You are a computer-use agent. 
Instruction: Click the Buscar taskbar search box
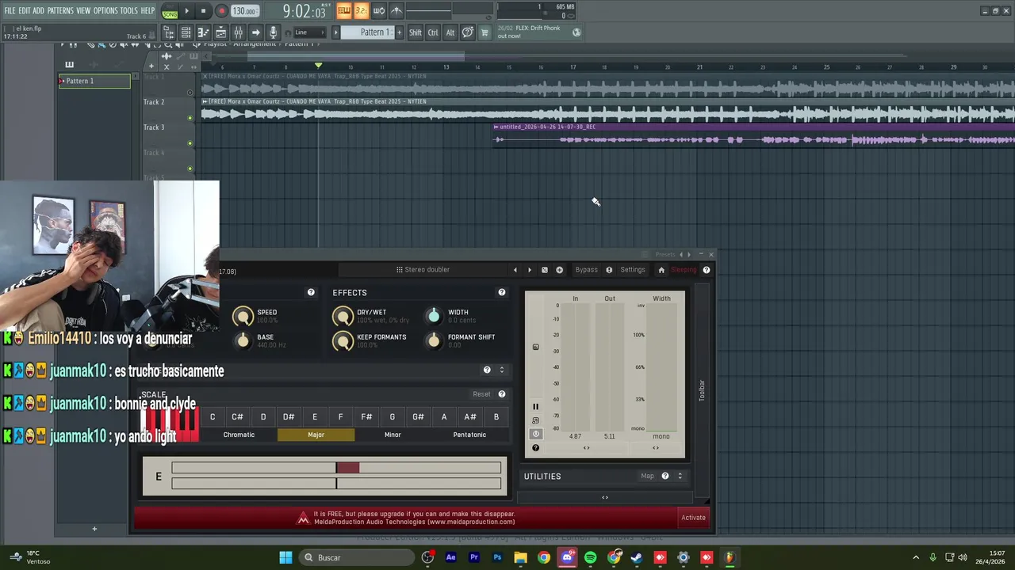[x=357, y=557]
